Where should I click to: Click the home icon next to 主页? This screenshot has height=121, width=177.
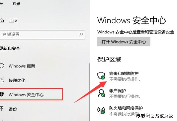(x=2, y=21)
